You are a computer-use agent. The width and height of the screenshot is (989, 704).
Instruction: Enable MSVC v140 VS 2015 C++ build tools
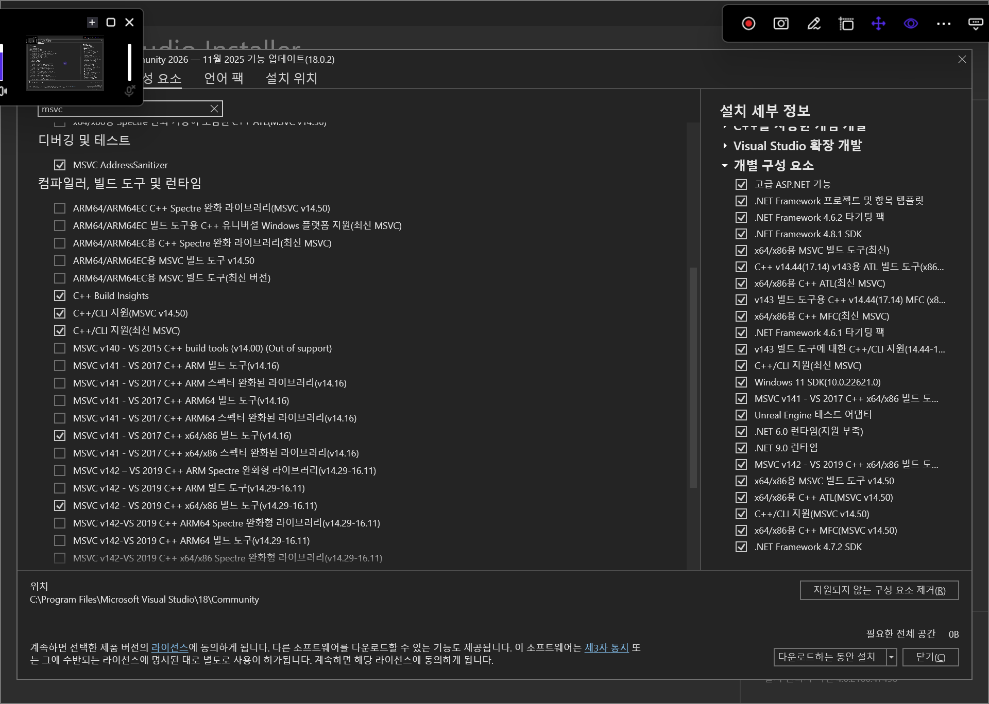pyautogui.click(x=60, y=348)
